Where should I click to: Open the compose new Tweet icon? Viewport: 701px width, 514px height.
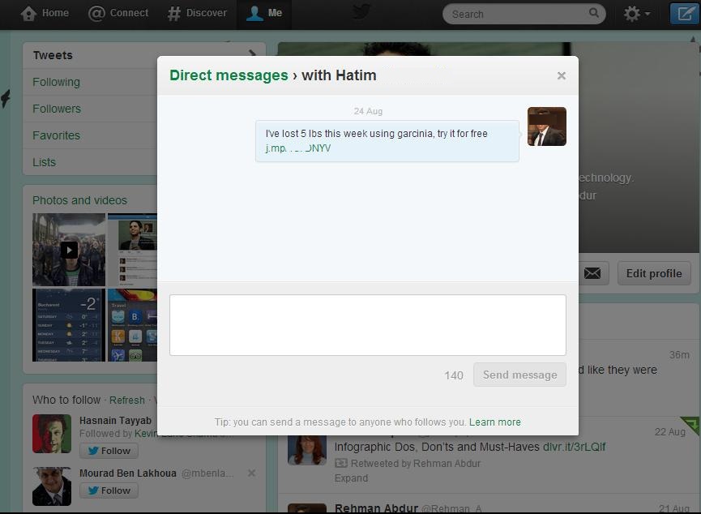coord(685,13)
